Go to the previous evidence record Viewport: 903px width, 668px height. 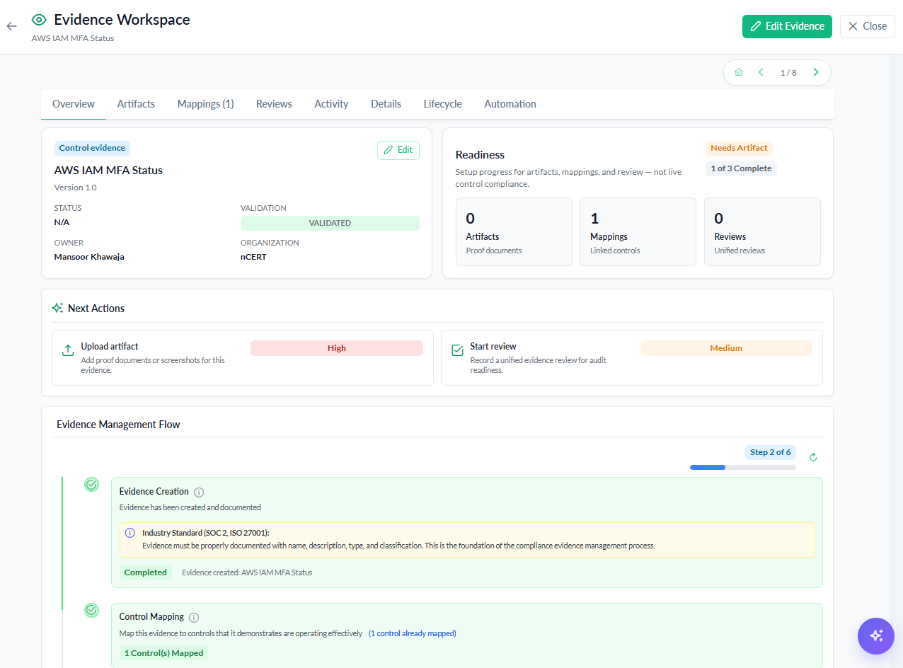tap(761, 72)
